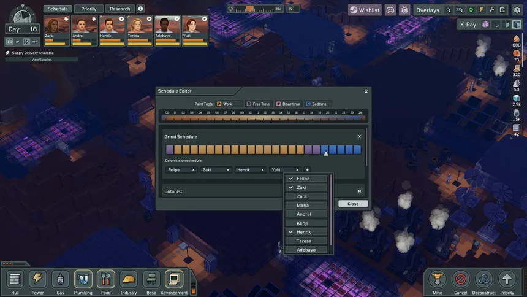Click the Close button in Schedule Editor

353,204
